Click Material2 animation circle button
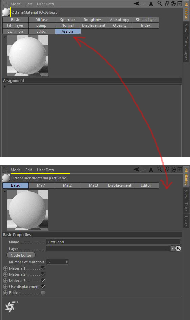This screenshot has width=190, height=320. [x=5, y=274]
